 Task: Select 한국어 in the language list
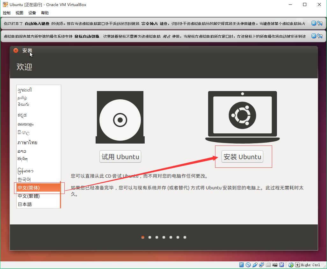click(x=38, y=180)
